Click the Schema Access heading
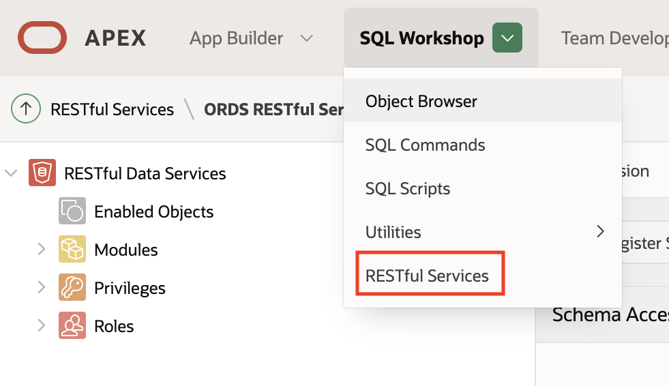 pyautogui.click(x=610, y=314)
